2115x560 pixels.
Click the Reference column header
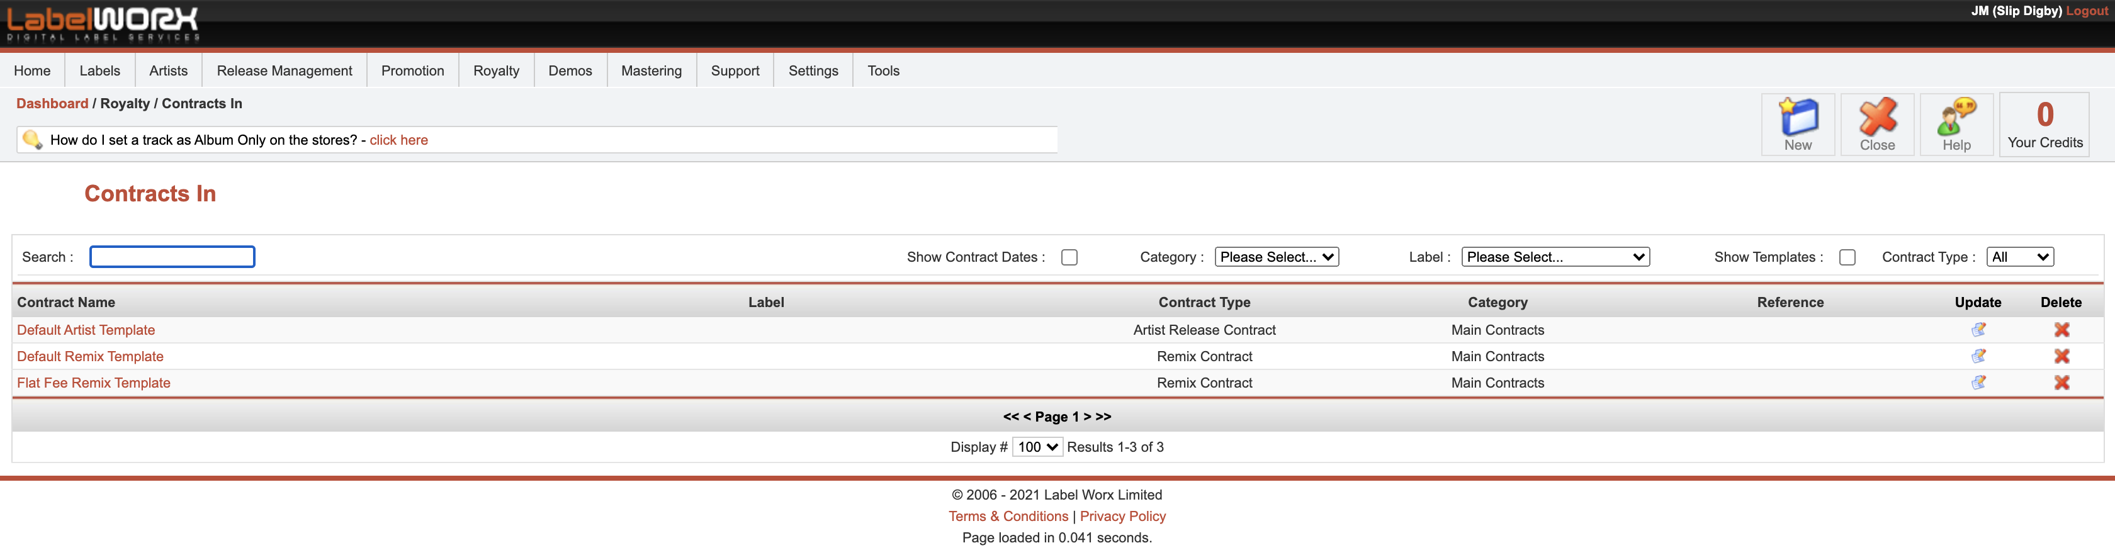(x=1790, y=302)
